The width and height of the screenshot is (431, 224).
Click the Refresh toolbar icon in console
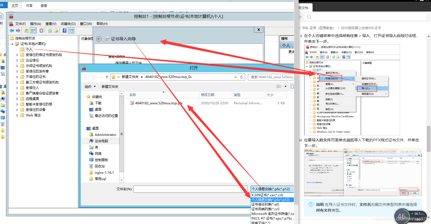50,31
